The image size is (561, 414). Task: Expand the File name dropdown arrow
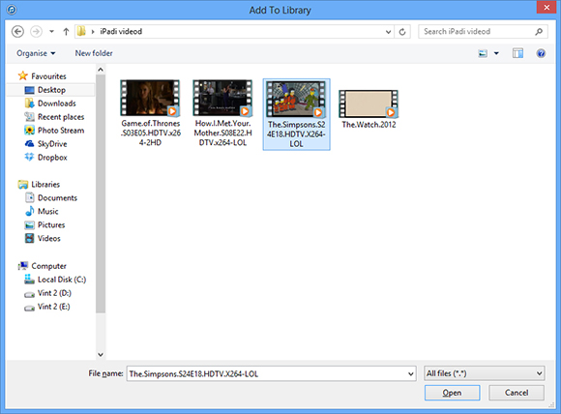tap(410, 374)
